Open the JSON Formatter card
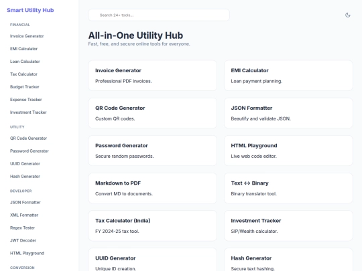This screenshot has width=362, height=271. 288,113
